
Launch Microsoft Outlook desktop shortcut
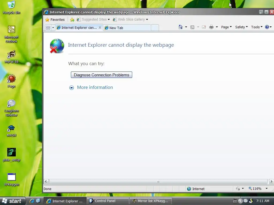[x=11, y=34]
